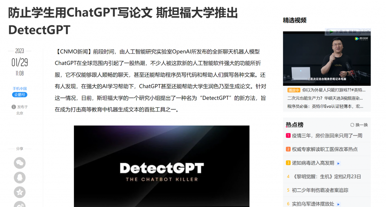
Task: Click the publish time 11:08
Action: (20, 73)
